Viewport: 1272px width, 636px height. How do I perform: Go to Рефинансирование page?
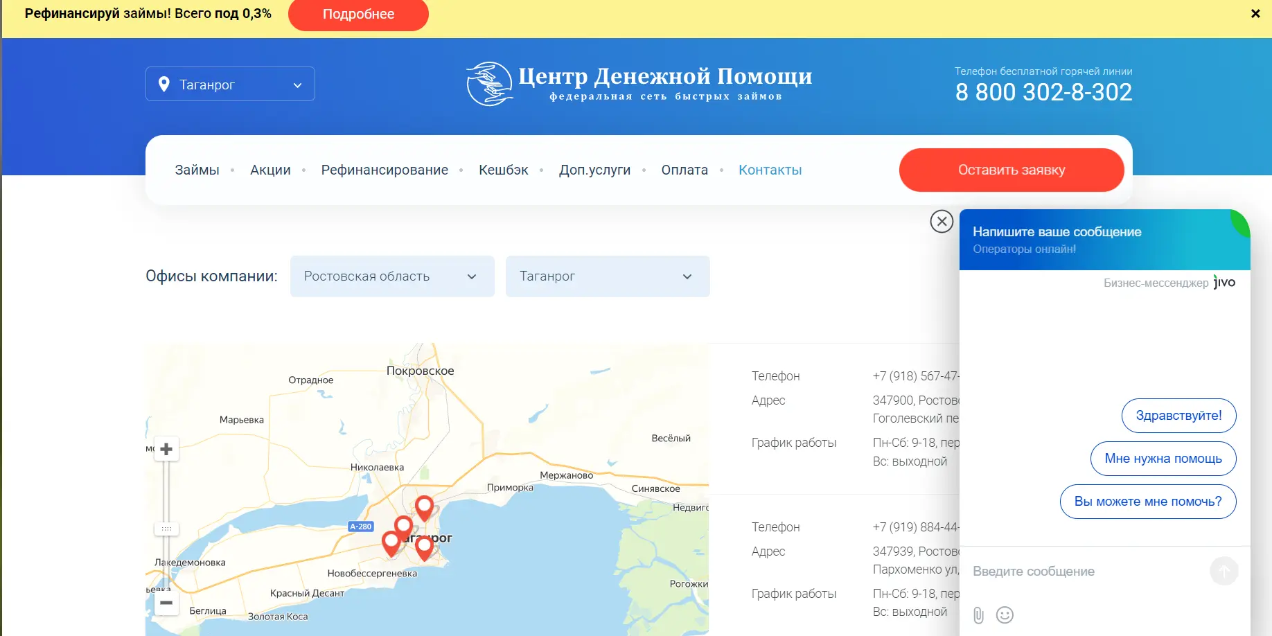click(385, 170)
